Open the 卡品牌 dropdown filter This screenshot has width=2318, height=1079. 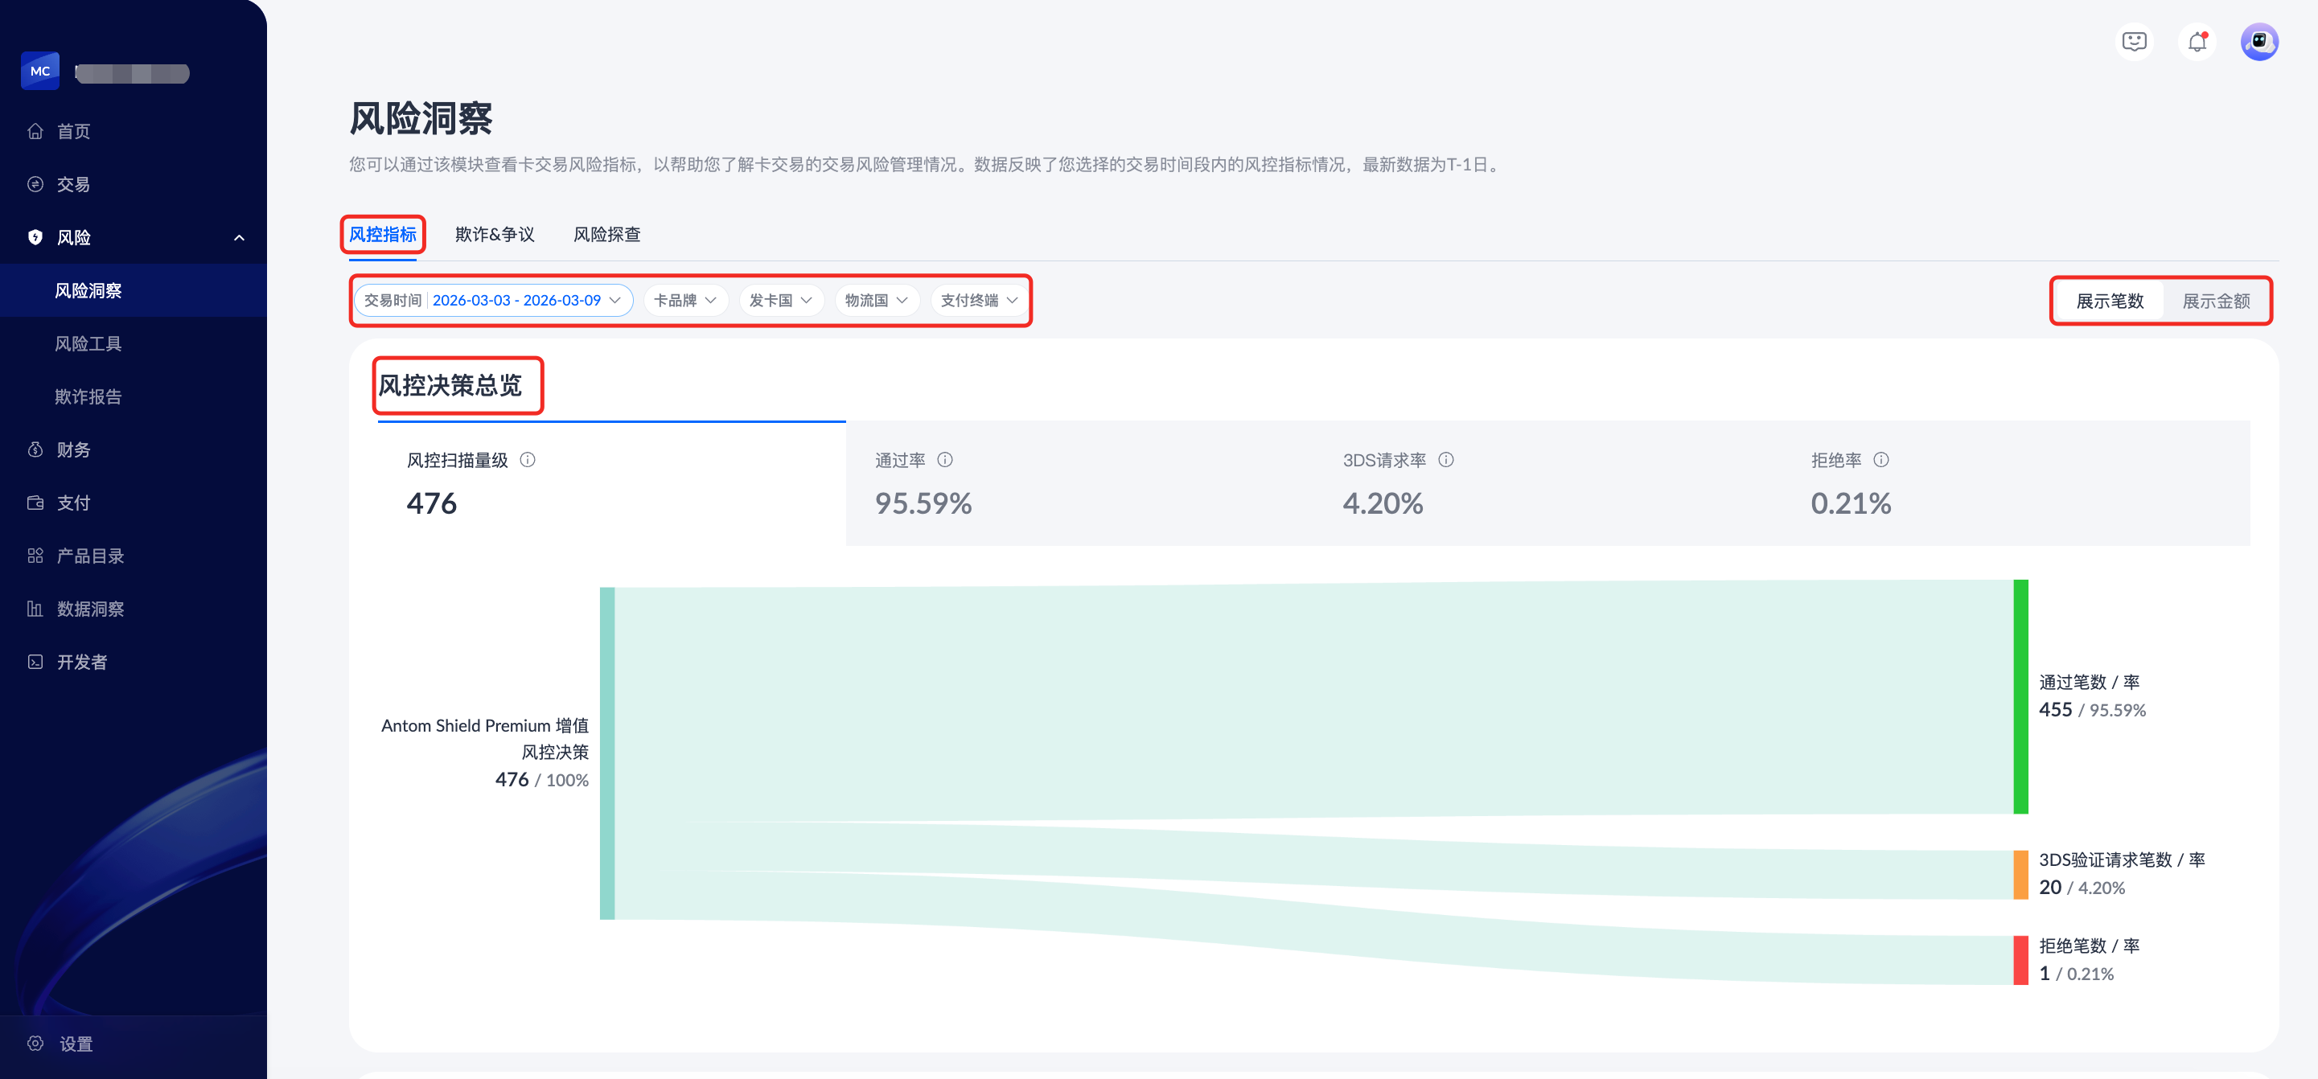click(684, 301)
